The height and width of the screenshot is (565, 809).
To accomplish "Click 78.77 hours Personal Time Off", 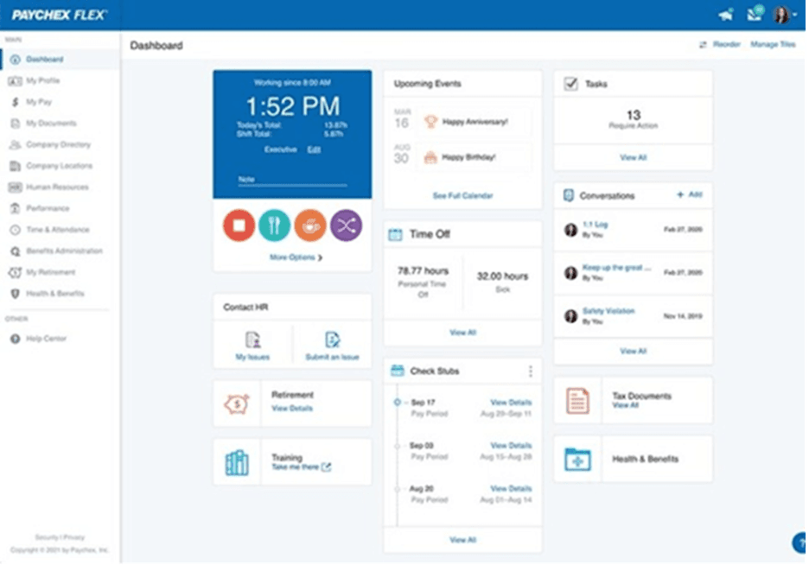I will [423, 282].
